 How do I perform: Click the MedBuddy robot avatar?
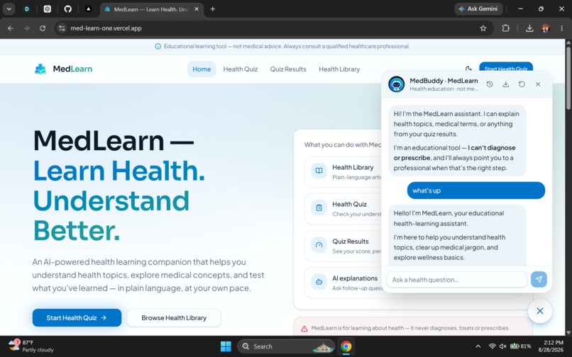coord(396,84)
